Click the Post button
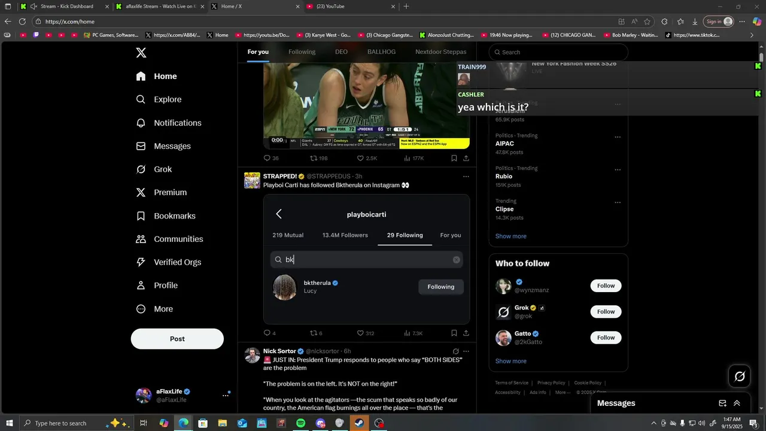 pos(177,339)
